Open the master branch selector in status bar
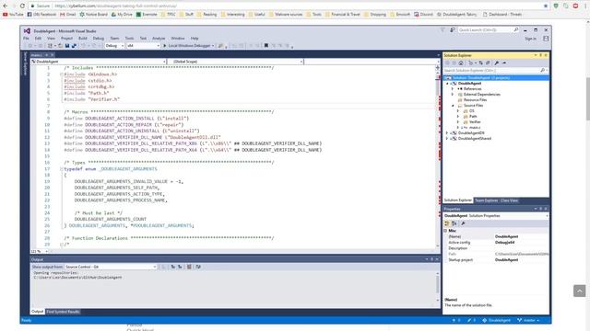 tap(528, 320)
